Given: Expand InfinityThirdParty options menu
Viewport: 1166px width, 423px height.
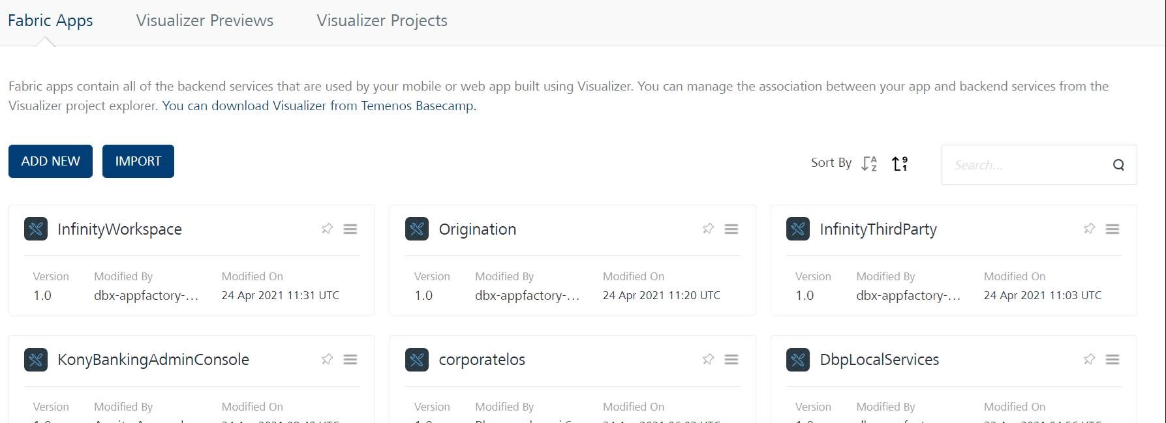Looking at the screenshot, I should tap(1112, 229).
